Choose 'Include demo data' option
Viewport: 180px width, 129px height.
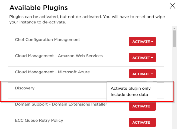click(x=129, y=95)
